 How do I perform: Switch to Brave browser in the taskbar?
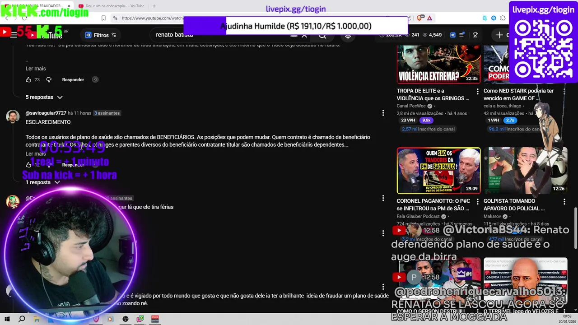coord(96,319)
